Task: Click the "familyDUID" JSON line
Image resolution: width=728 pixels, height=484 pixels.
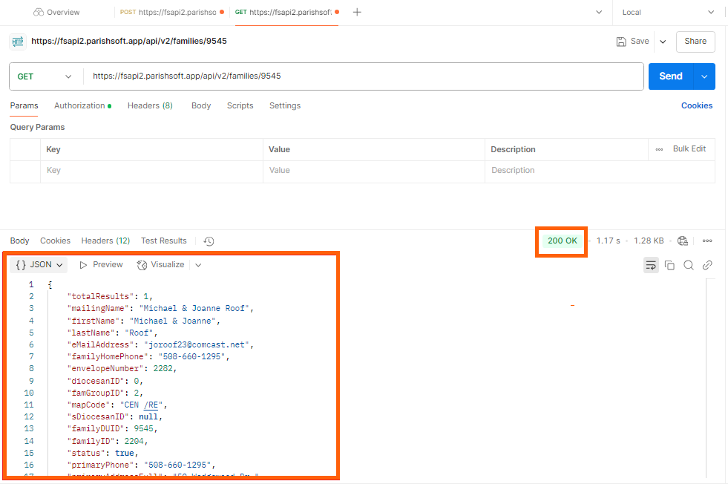Action: 112,429
